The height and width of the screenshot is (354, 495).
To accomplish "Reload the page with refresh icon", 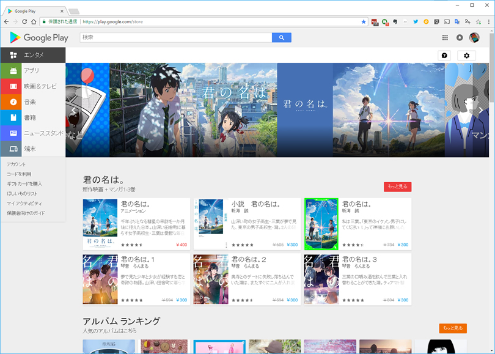I will coord(24,21).
